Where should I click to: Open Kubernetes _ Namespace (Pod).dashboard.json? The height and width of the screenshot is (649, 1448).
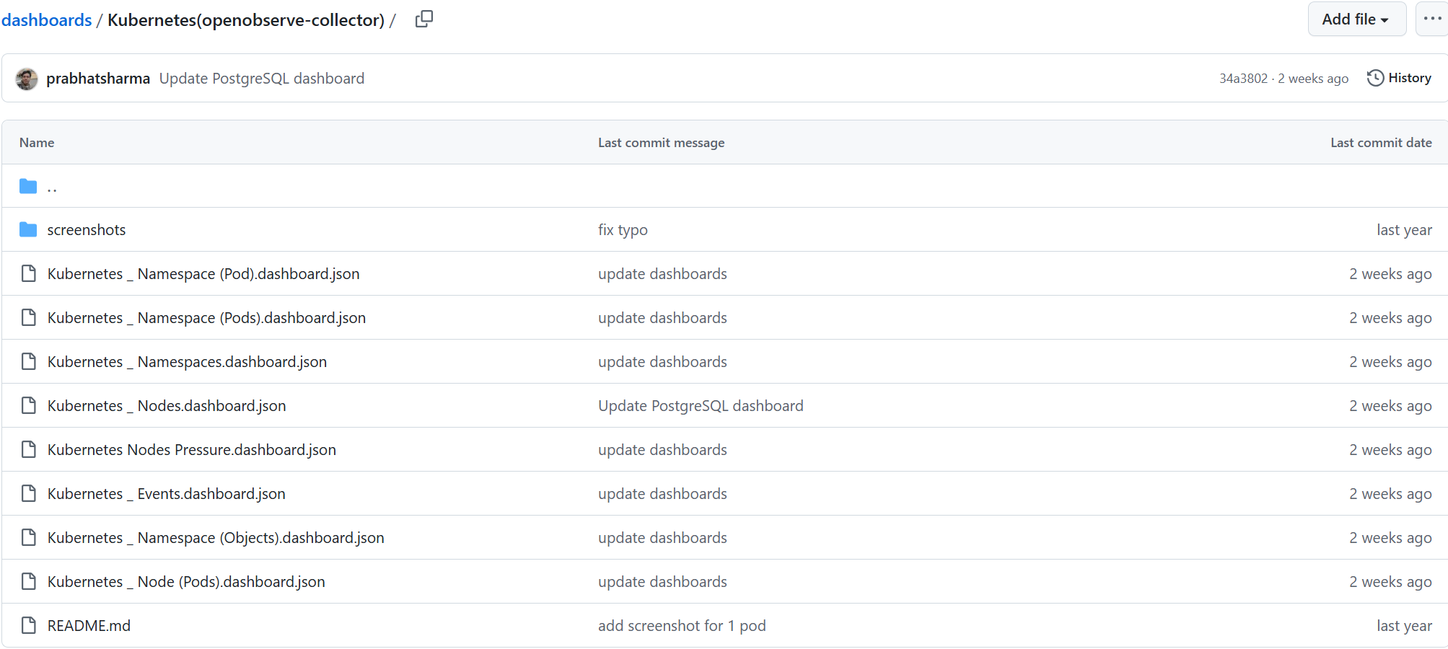point(203,274)
